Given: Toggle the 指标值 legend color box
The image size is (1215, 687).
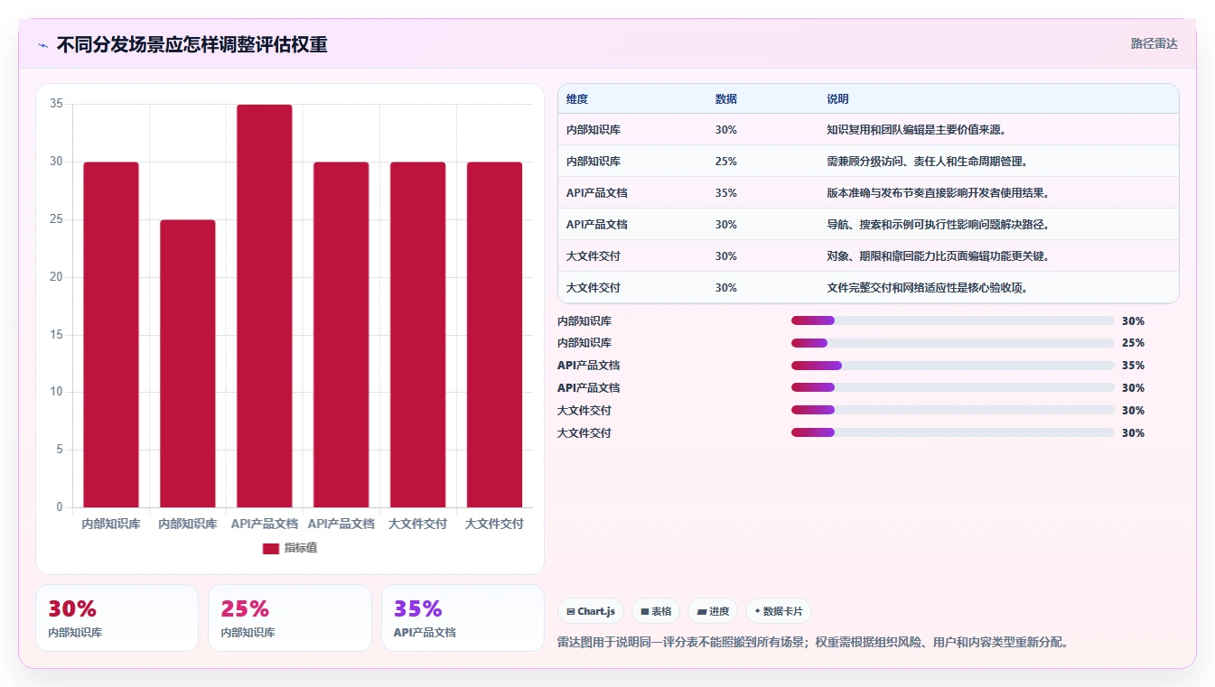Looking at the screenshot, I should click(x=271, y=548).
